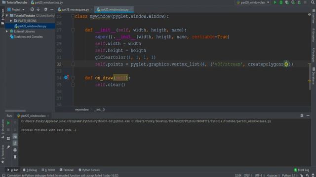
Task: Pin the Run tab
Action: [x=8, y=147]
